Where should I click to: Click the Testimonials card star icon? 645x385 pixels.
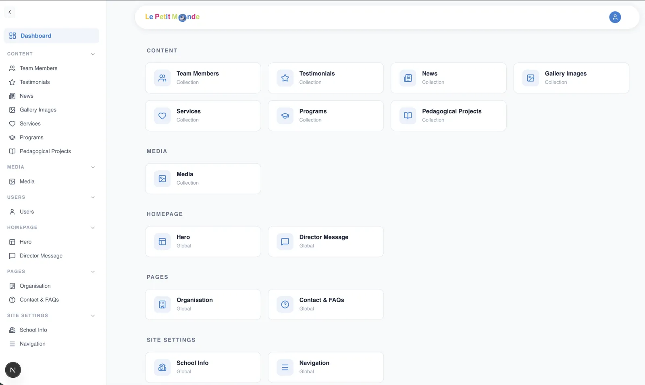pos(285,78)
